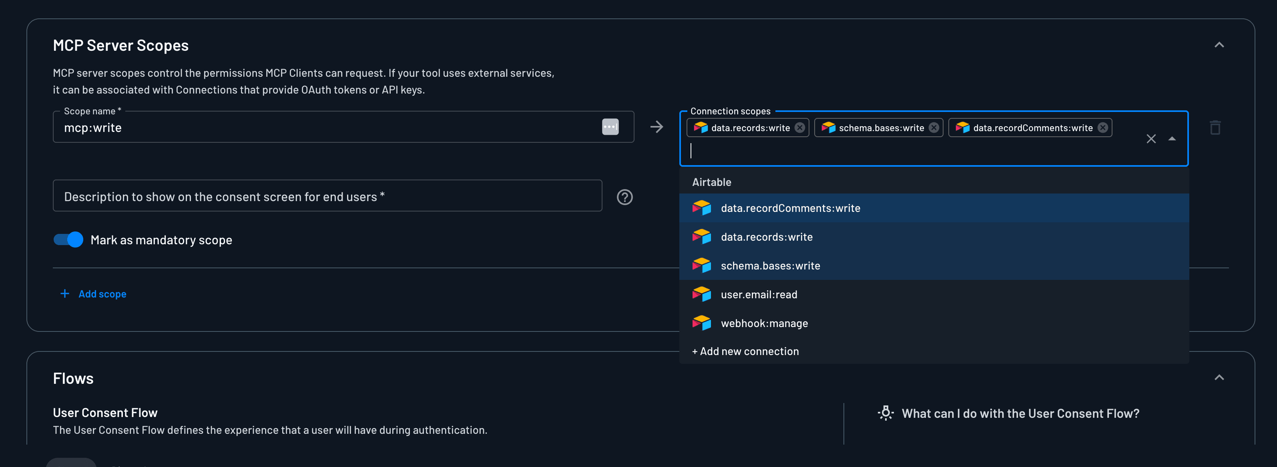Select webhook:manage from the Airtable list
The image size is (1277, 467).
[764, 323]
